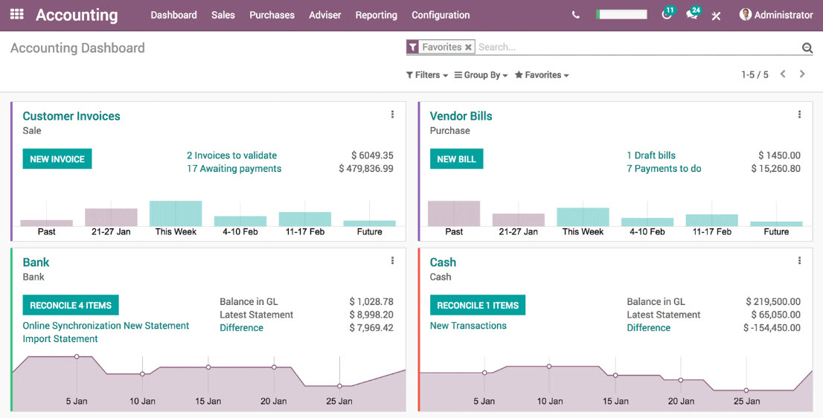Open the Reporting menu
The image size is (823, 418).
(376, 15)
